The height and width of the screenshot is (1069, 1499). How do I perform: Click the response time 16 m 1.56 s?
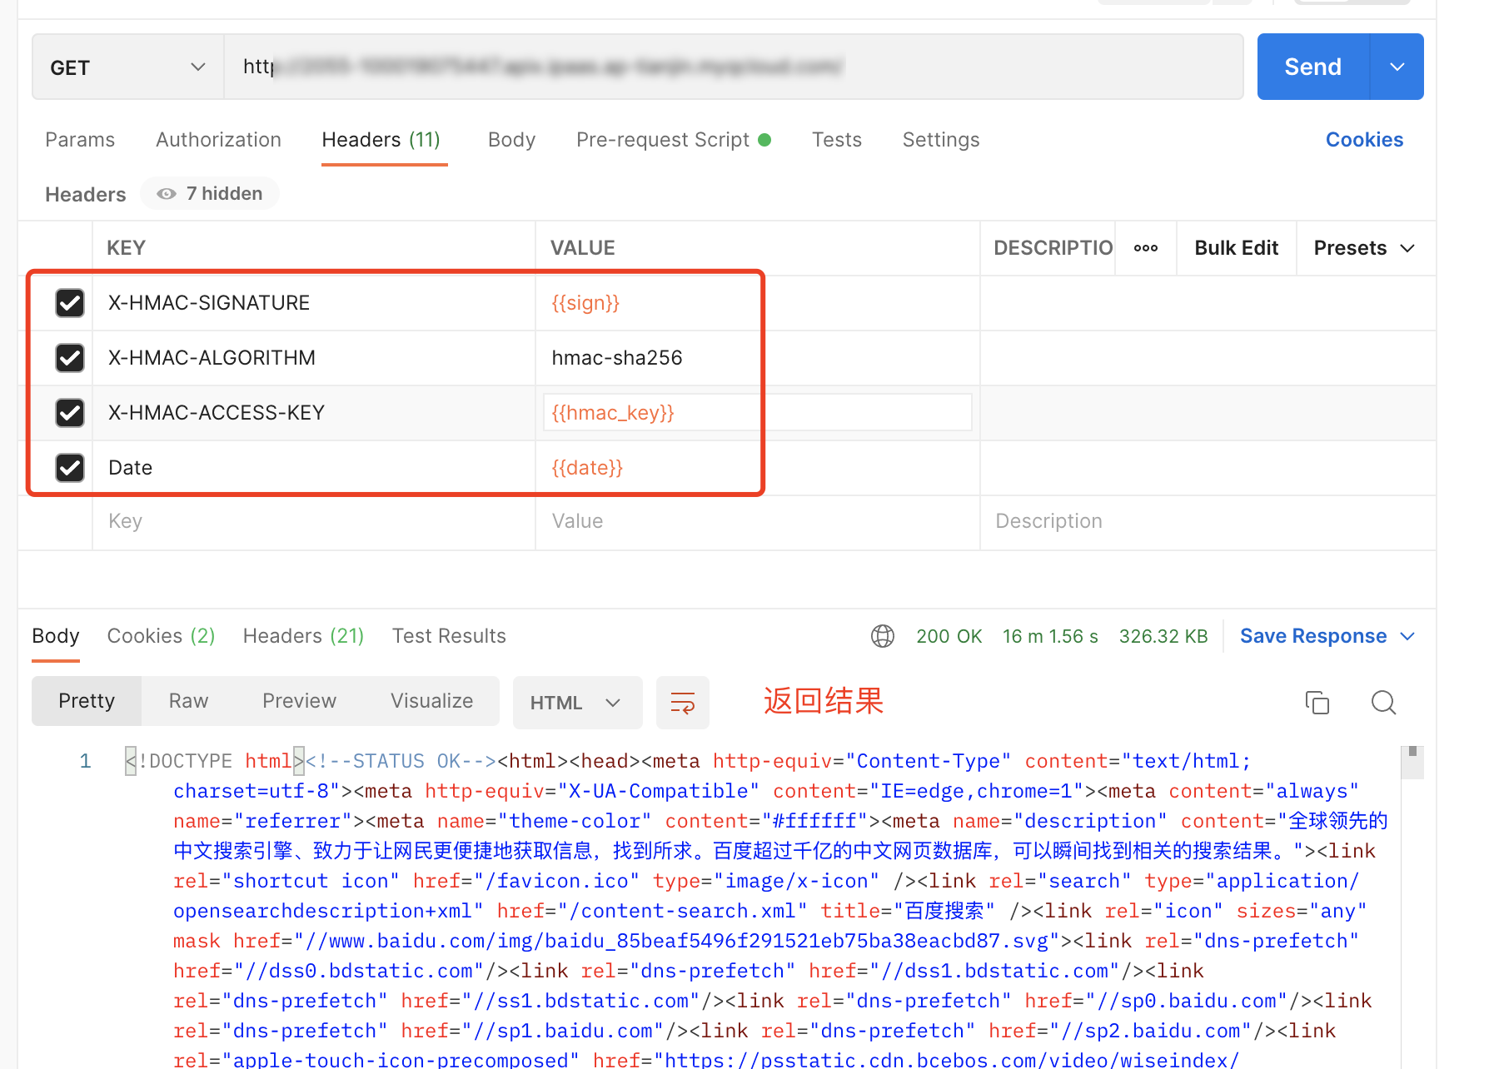pos(1050,636)
